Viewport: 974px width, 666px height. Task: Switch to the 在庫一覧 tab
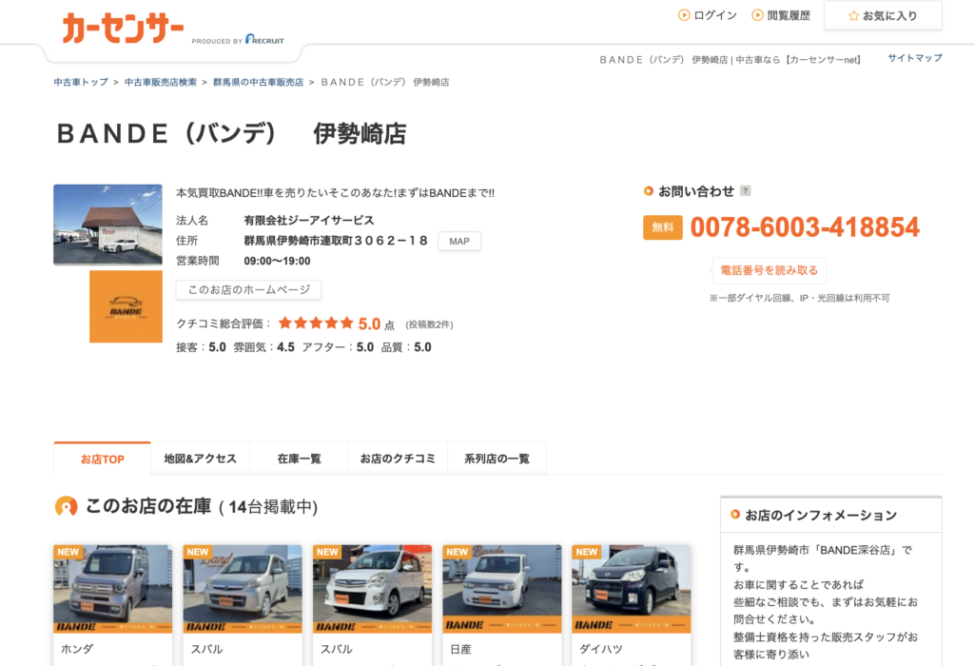tap(299, 459)
